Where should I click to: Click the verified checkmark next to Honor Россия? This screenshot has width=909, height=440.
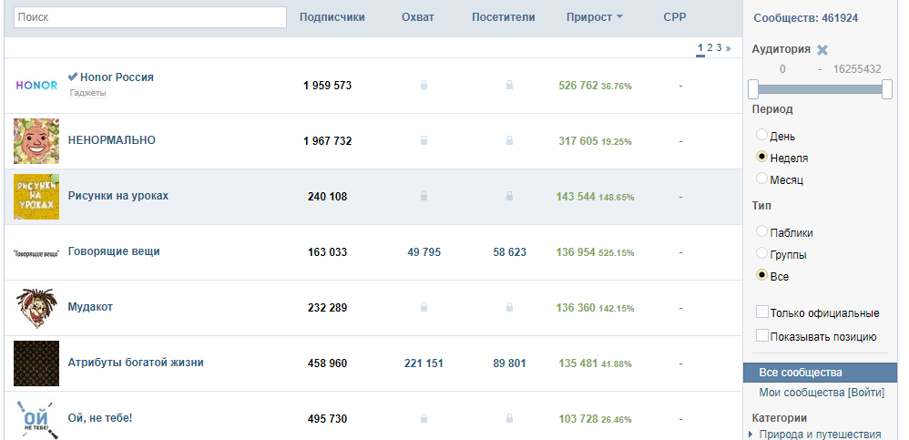coord(73,77)
